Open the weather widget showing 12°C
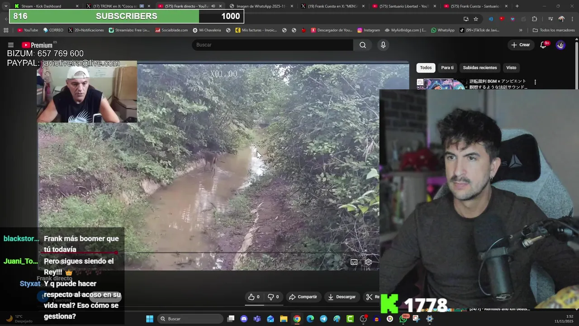Viewport: 579px width, 326px height. 18,319
